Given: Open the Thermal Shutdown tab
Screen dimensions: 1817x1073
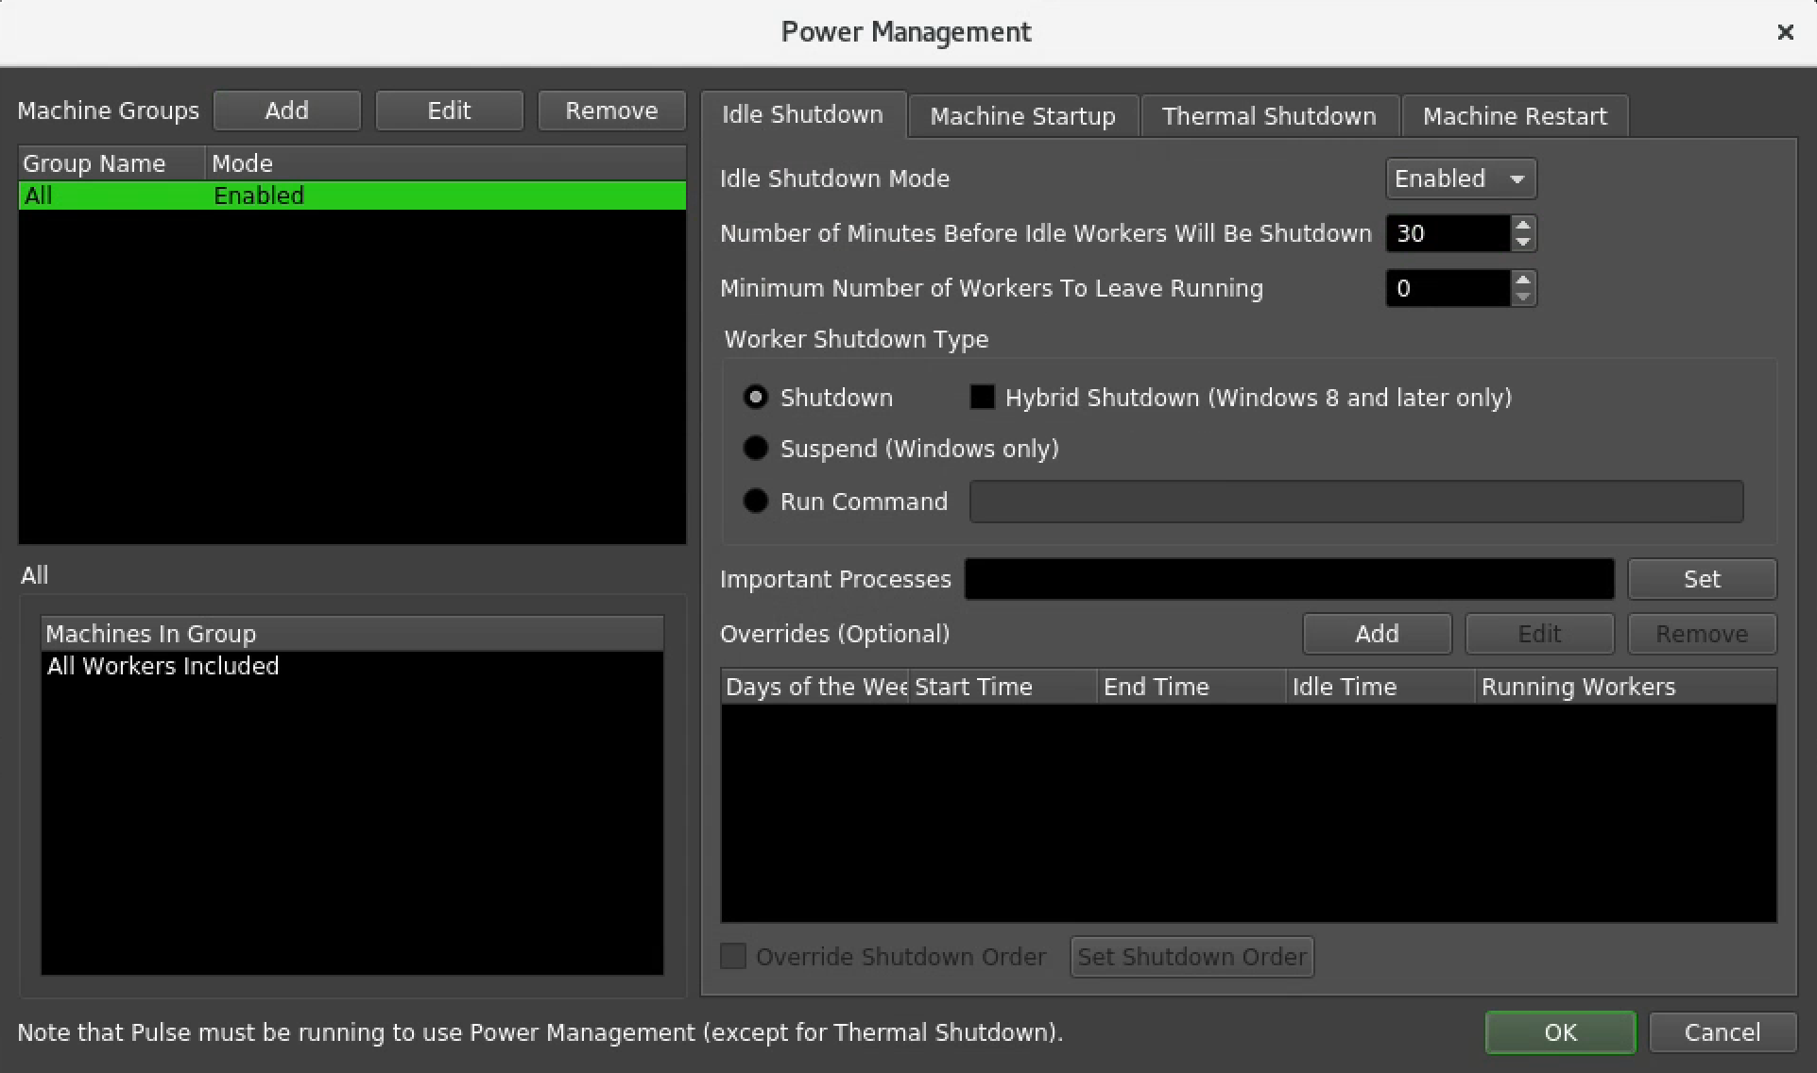Looking at the screenshot, I should pos(1269,115).
